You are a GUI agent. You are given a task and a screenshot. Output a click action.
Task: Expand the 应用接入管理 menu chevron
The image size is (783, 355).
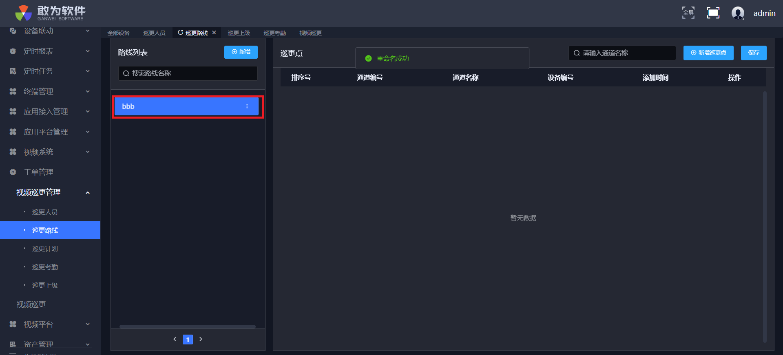(88, 111)
